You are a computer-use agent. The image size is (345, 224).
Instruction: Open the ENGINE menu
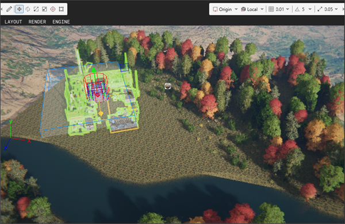tap(61, 22)
